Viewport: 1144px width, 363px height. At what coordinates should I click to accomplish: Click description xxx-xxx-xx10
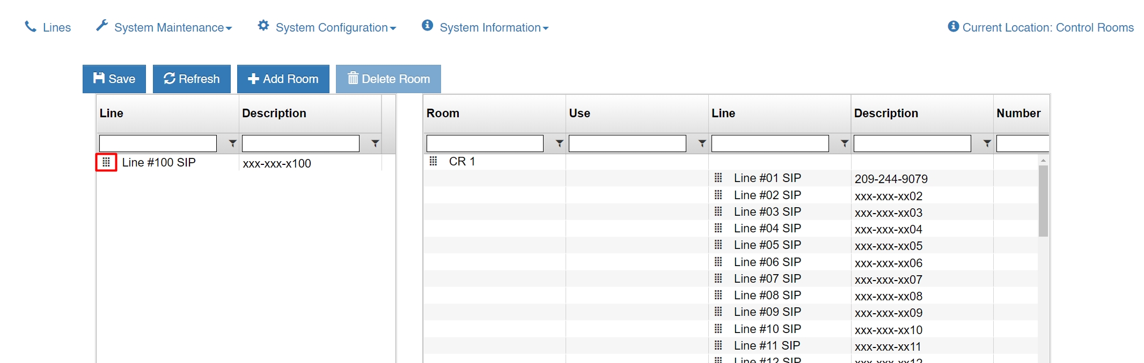coord(889,330)
